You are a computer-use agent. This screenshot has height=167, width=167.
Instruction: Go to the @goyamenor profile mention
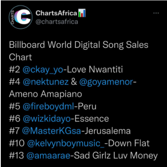click(106, 82)
